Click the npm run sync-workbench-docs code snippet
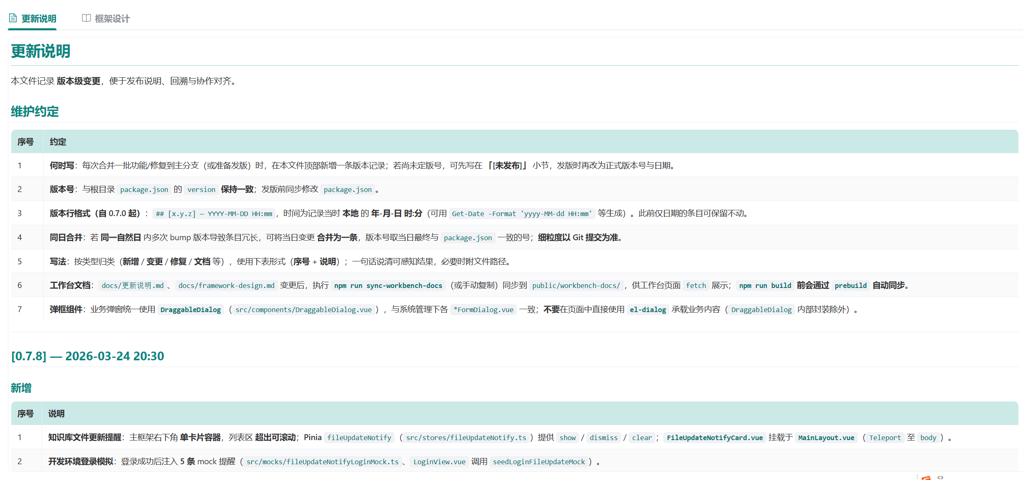Image resolution: width=1023 pixels, height=480 pixels. (388, 286)
